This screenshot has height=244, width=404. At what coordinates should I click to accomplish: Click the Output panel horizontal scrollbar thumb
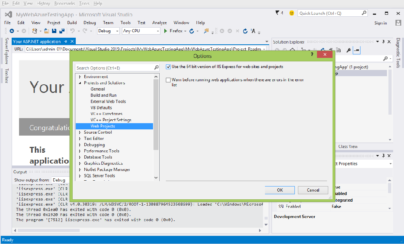(49, 230)
